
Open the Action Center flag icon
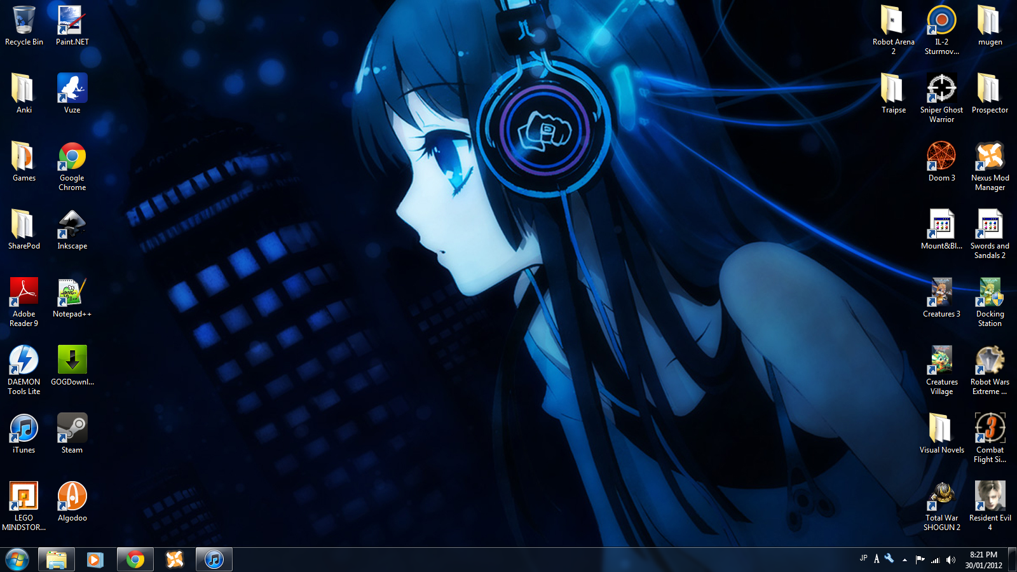tap(920, 560)
